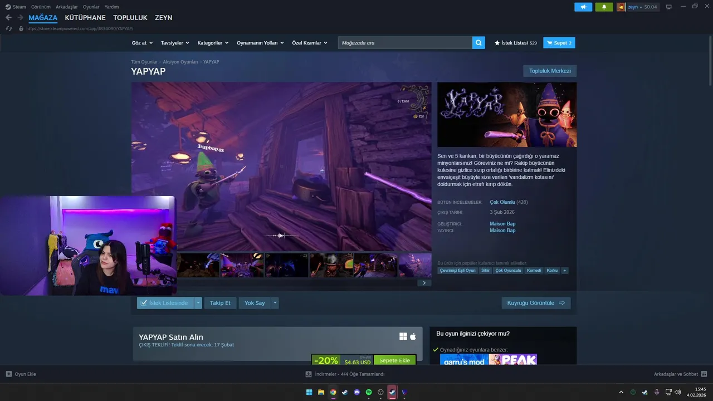Show hidden system tray icons
Viewport: 713px width, 401px height.
(621, 392)
